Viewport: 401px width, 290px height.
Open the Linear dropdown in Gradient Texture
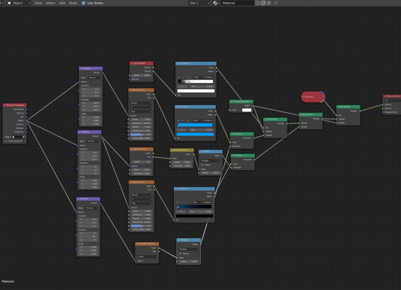click(147, 257)
